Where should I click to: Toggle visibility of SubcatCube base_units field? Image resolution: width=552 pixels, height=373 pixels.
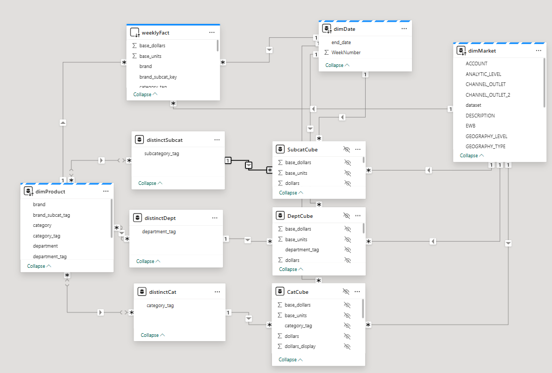(348, 173)
